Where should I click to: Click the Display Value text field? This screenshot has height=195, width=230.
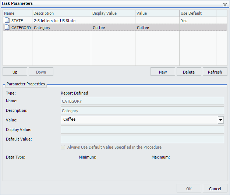pyautogui.click(x=142, y=130)
